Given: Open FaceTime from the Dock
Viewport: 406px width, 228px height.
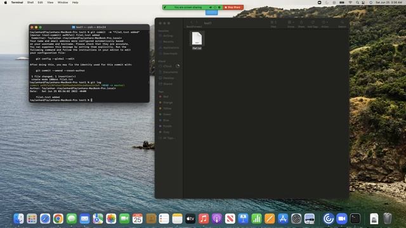Looking at the screenshot, I should click(x=124, y=218).
